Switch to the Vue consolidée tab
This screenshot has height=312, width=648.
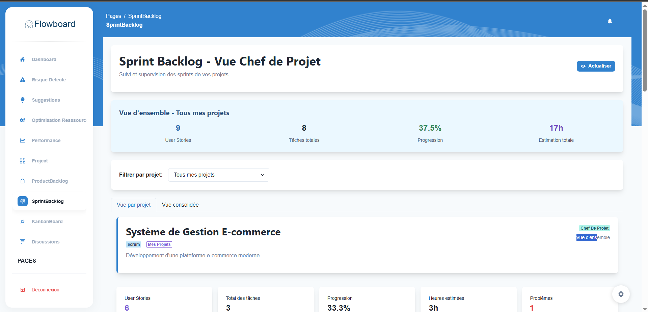coord(180,205)
